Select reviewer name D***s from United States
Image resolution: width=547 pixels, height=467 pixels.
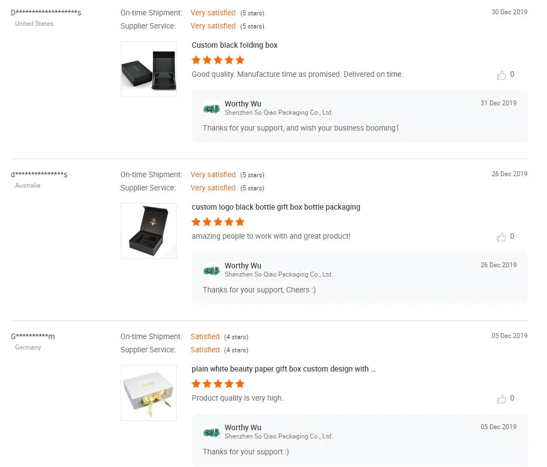point(46,13)
